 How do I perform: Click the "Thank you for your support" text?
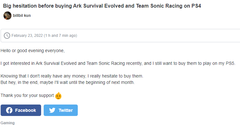pos(27,96)
